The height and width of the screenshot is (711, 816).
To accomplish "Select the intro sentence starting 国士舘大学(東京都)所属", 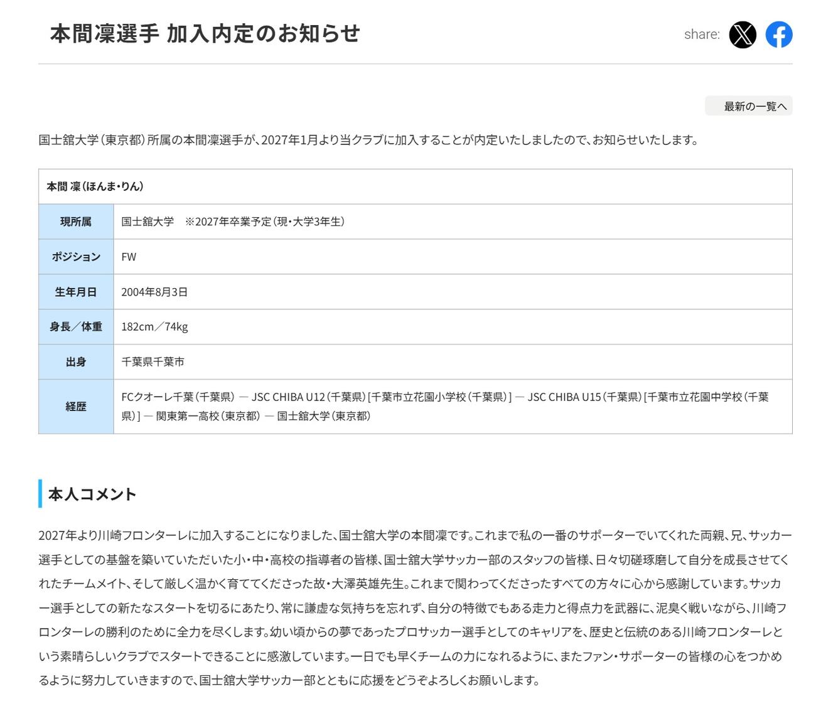I will 368,140.
